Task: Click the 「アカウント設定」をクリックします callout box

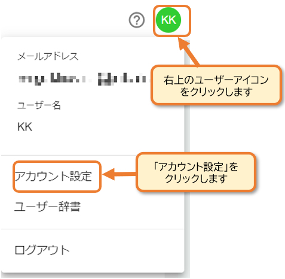Action: click(196, 172)
